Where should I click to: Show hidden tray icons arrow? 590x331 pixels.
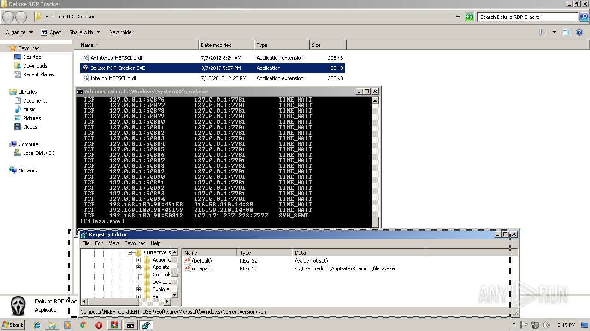click(x=513, y=325)
